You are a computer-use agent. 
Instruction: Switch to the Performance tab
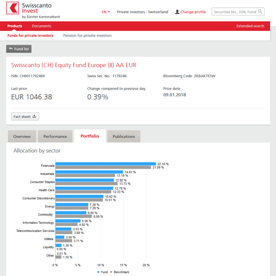(55, 137)
